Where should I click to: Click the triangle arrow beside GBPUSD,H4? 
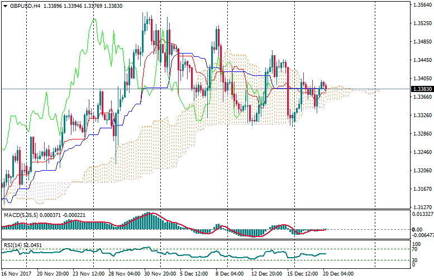(6, 6)
